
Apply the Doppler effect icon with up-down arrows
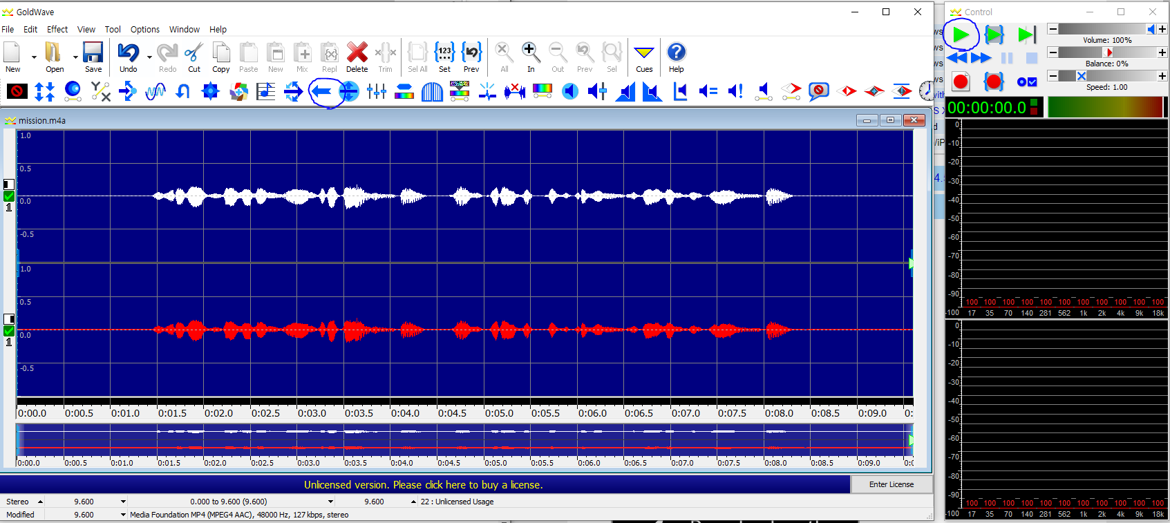[45, 91]
